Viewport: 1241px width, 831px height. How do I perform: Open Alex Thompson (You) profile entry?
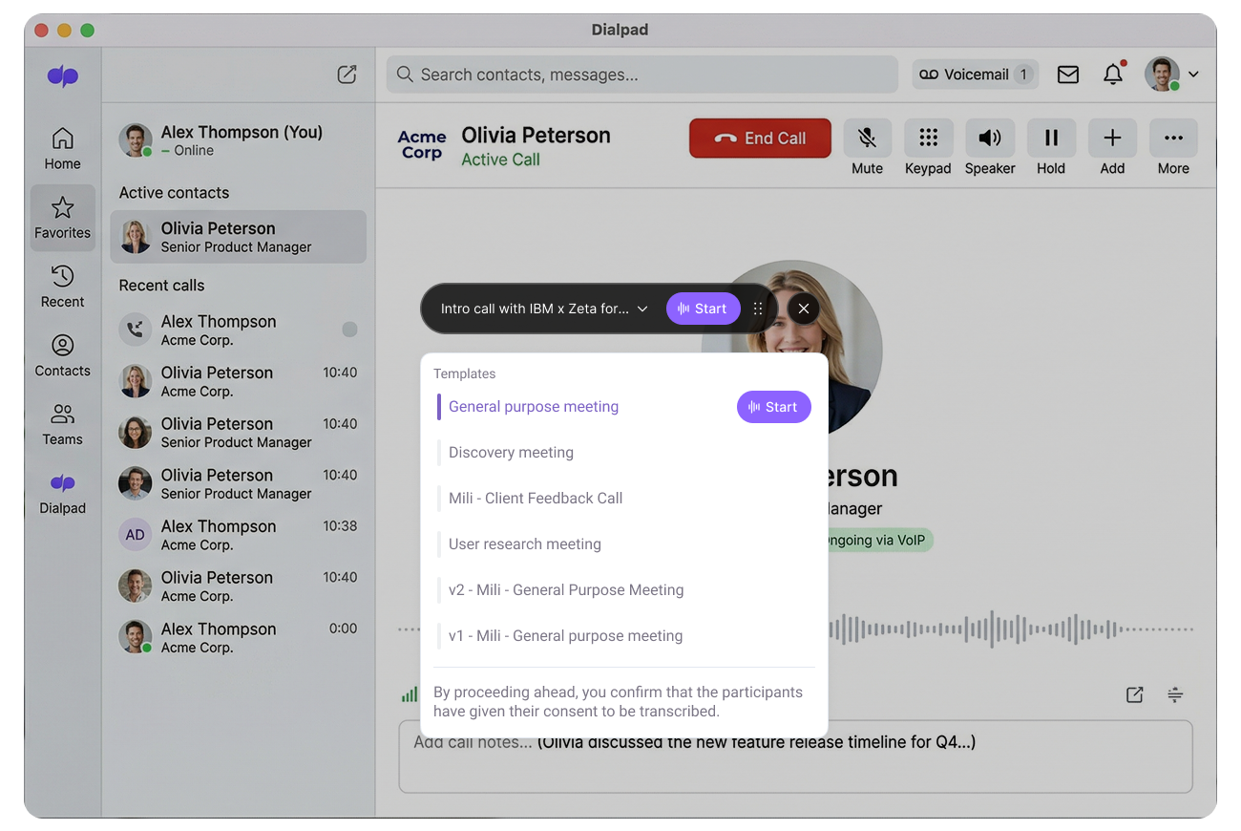[238, 140]
